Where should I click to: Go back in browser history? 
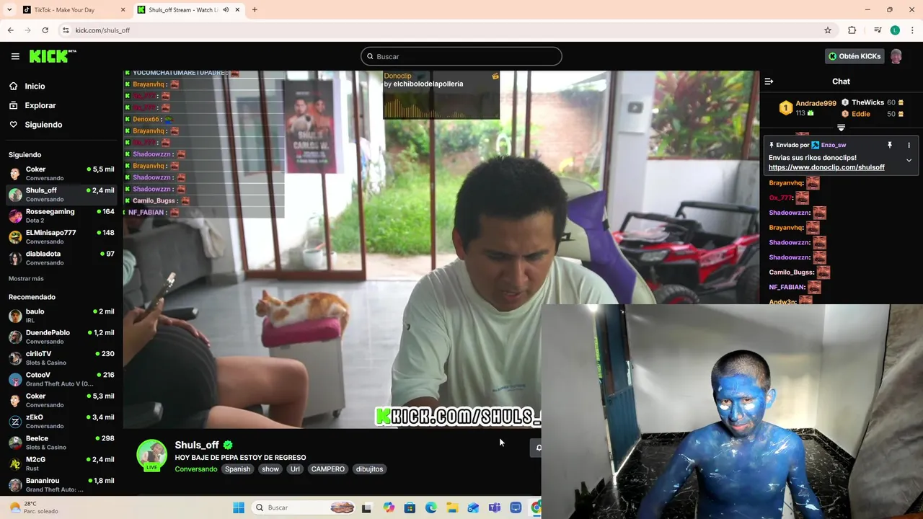[10, 30]
